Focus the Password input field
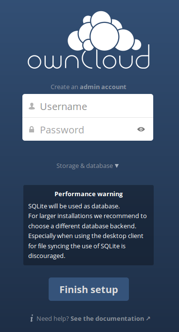 coord(88,129)
